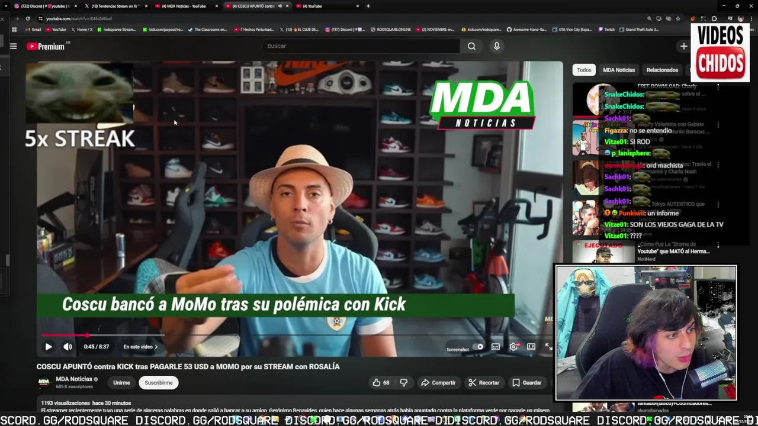Viewport: 758px width, 426px height.
Task: Focus the Buscar search field
Action: tap(361, 46)
